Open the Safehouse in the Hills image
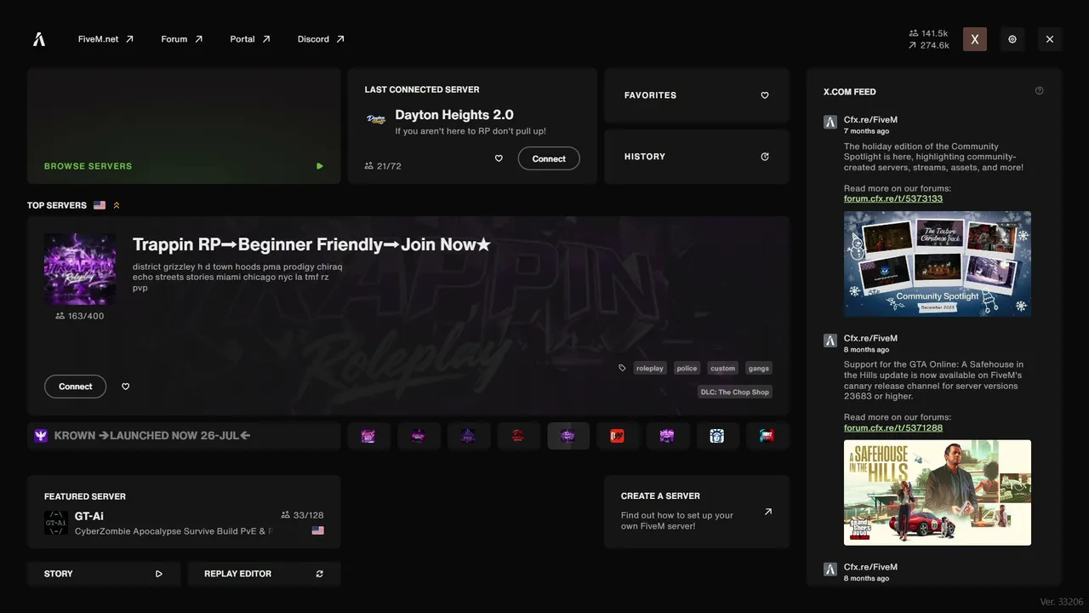 tap(938, 492)
